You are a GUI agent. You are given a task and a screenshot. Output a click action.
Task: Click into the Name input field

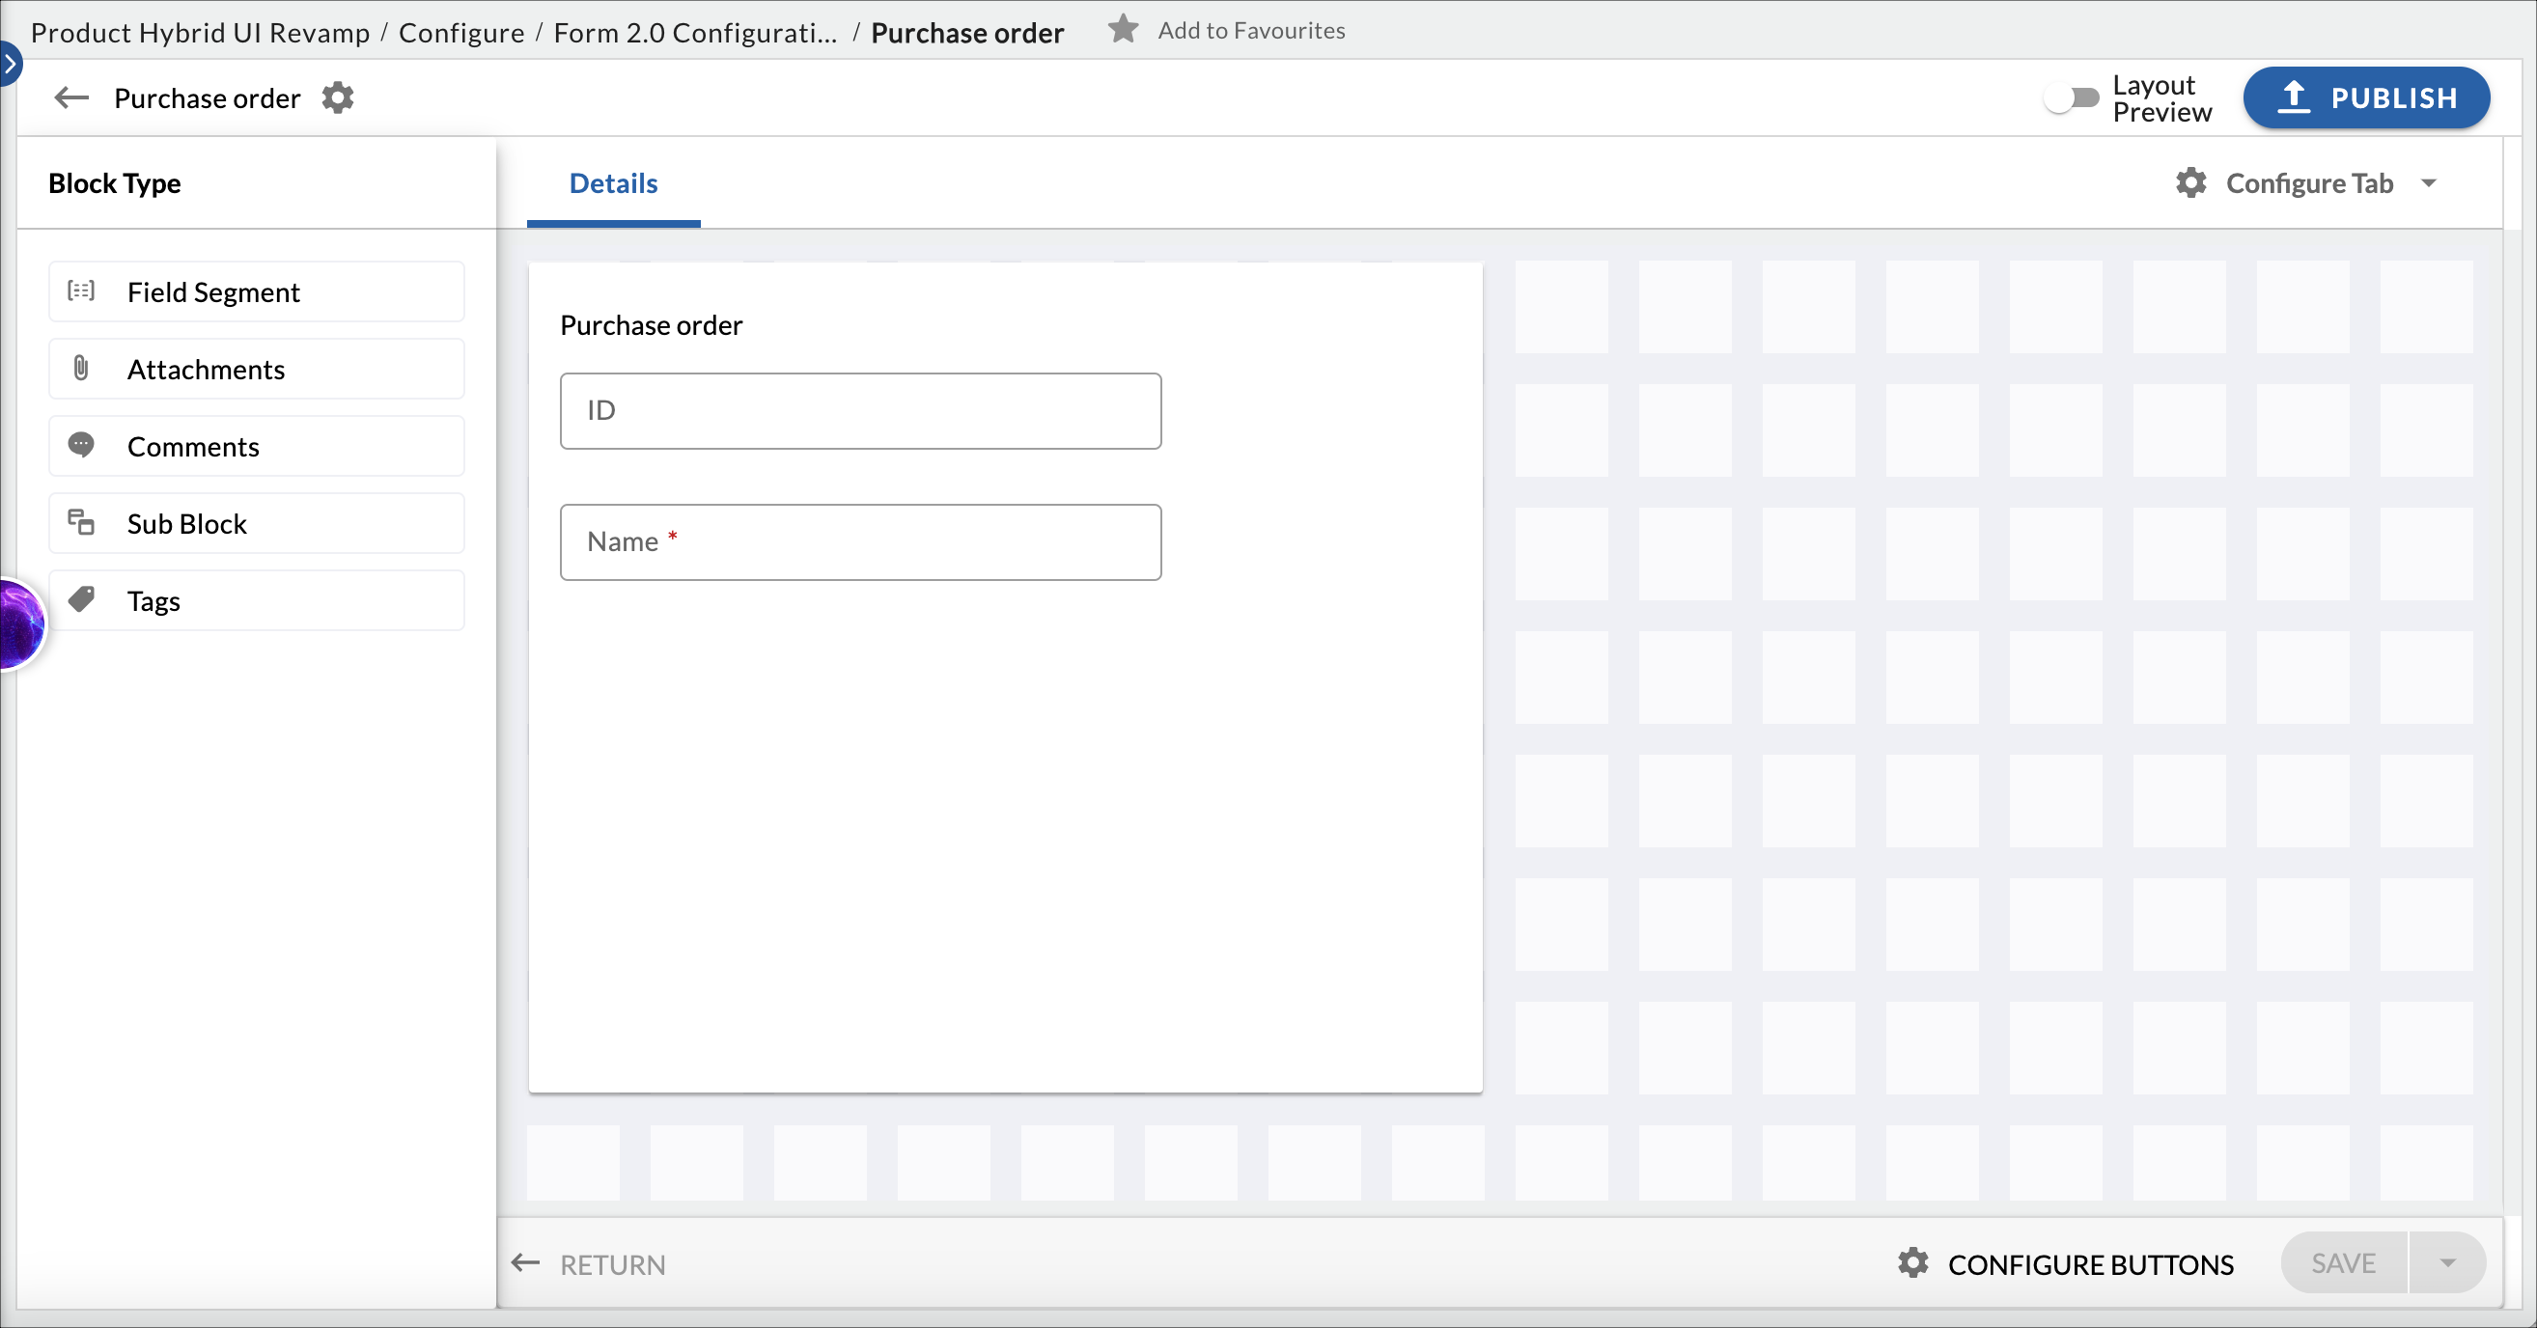860,542
